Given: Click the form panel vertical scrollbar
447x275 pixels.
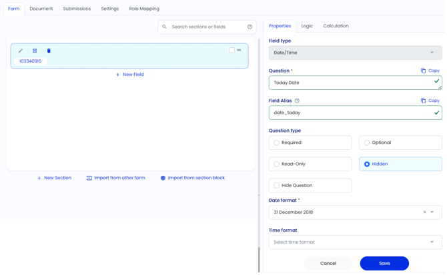Looking at the screenshot, I should click(x=259, y=260).
